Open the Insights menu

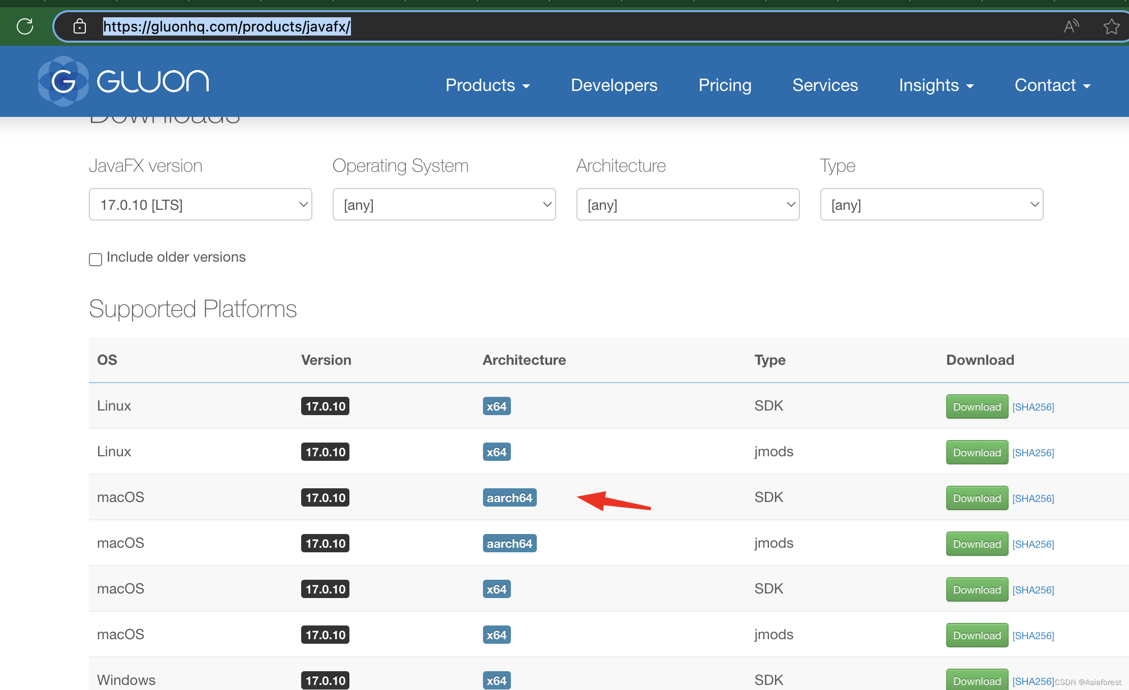936,85
